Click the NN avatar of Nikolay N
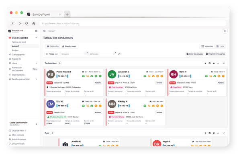This screenshot has height=158, width=241. [112, 104]
